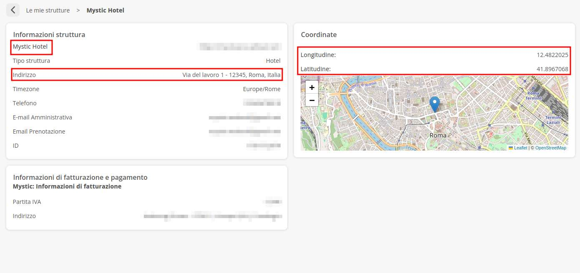580x273 pixels.
Task: Go to Le mie strutture breadcrumb
Action: 48,10
